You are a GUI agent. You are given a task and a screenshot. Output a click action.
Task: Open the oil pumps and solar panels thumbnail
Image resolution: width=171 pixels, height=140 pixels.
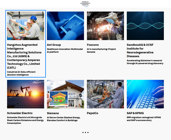point(26,94)
